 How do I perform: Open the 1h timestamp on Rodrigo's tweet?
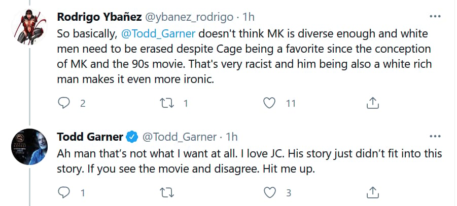click(249, 17)
